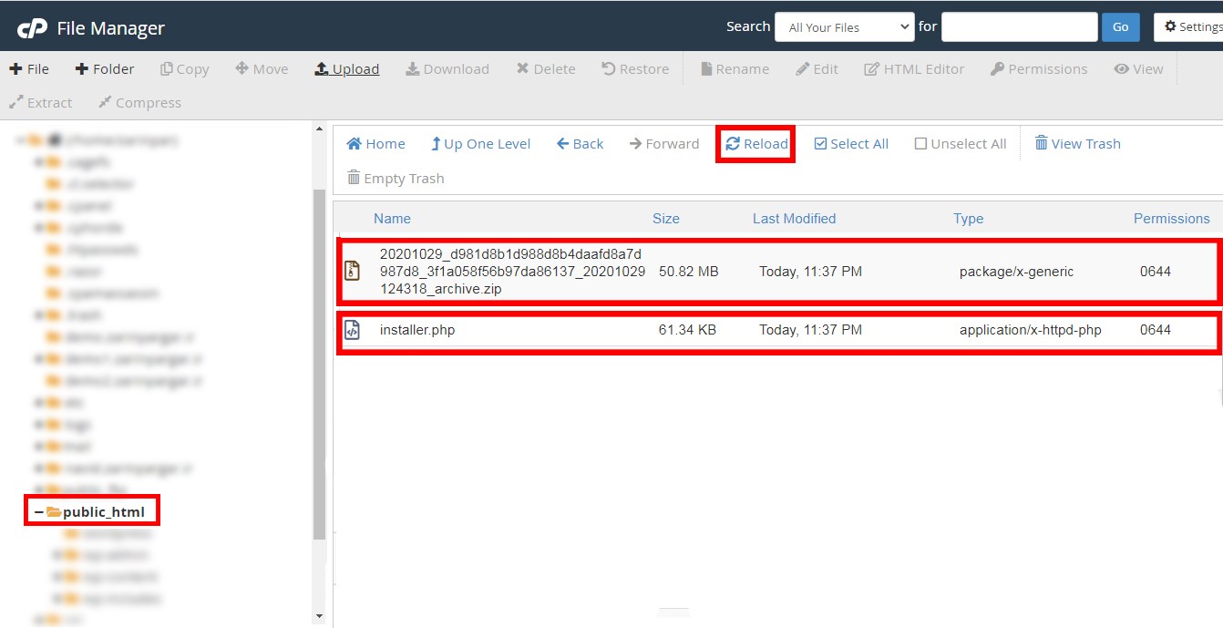Sort by Permissions column header
The width and height of the screenshot is (1223, 628).
tap(1172, 219)
